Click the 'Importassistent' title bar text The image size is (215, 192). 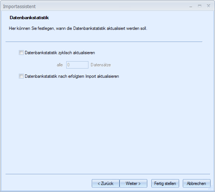[x=19, y=6]
